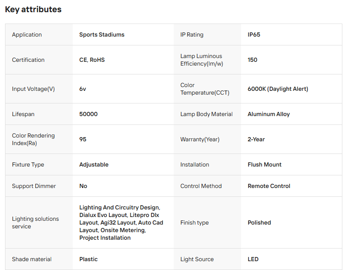The image size is (347, 270).
Task: Click the "6000K (Daylight Alert)" value
Action: (x=278, y=89)
